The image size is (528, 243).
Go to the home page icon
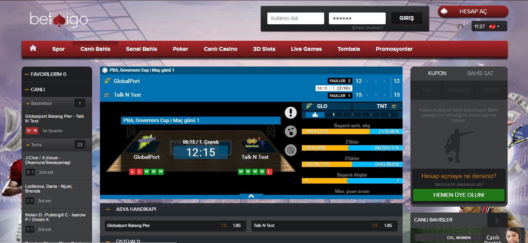33,49
